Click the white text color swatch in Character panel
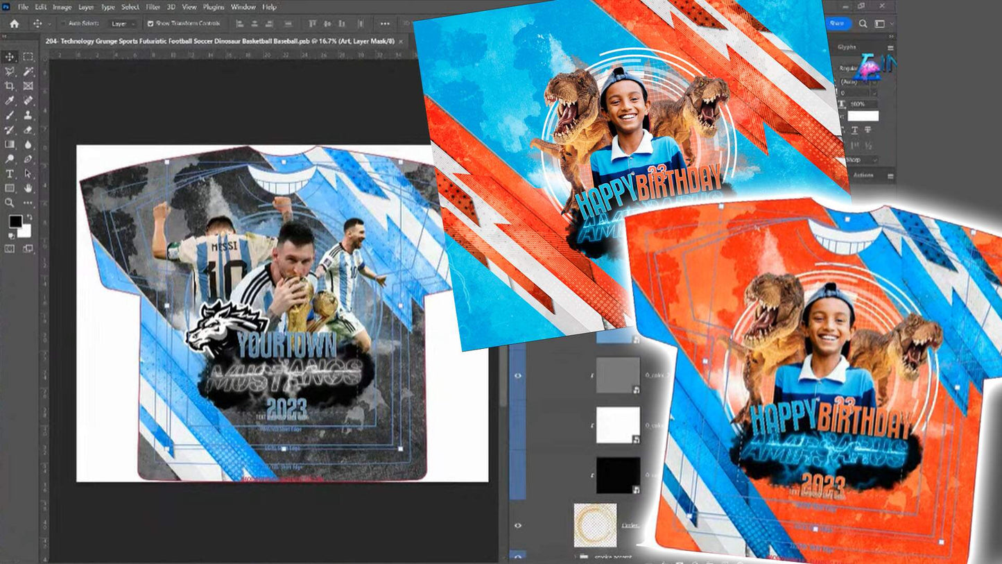This screenshot has width=1002, height=564. [863, 116]
